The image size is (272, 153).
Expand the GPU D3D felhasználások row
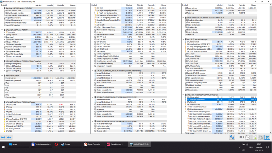point(185,71)
